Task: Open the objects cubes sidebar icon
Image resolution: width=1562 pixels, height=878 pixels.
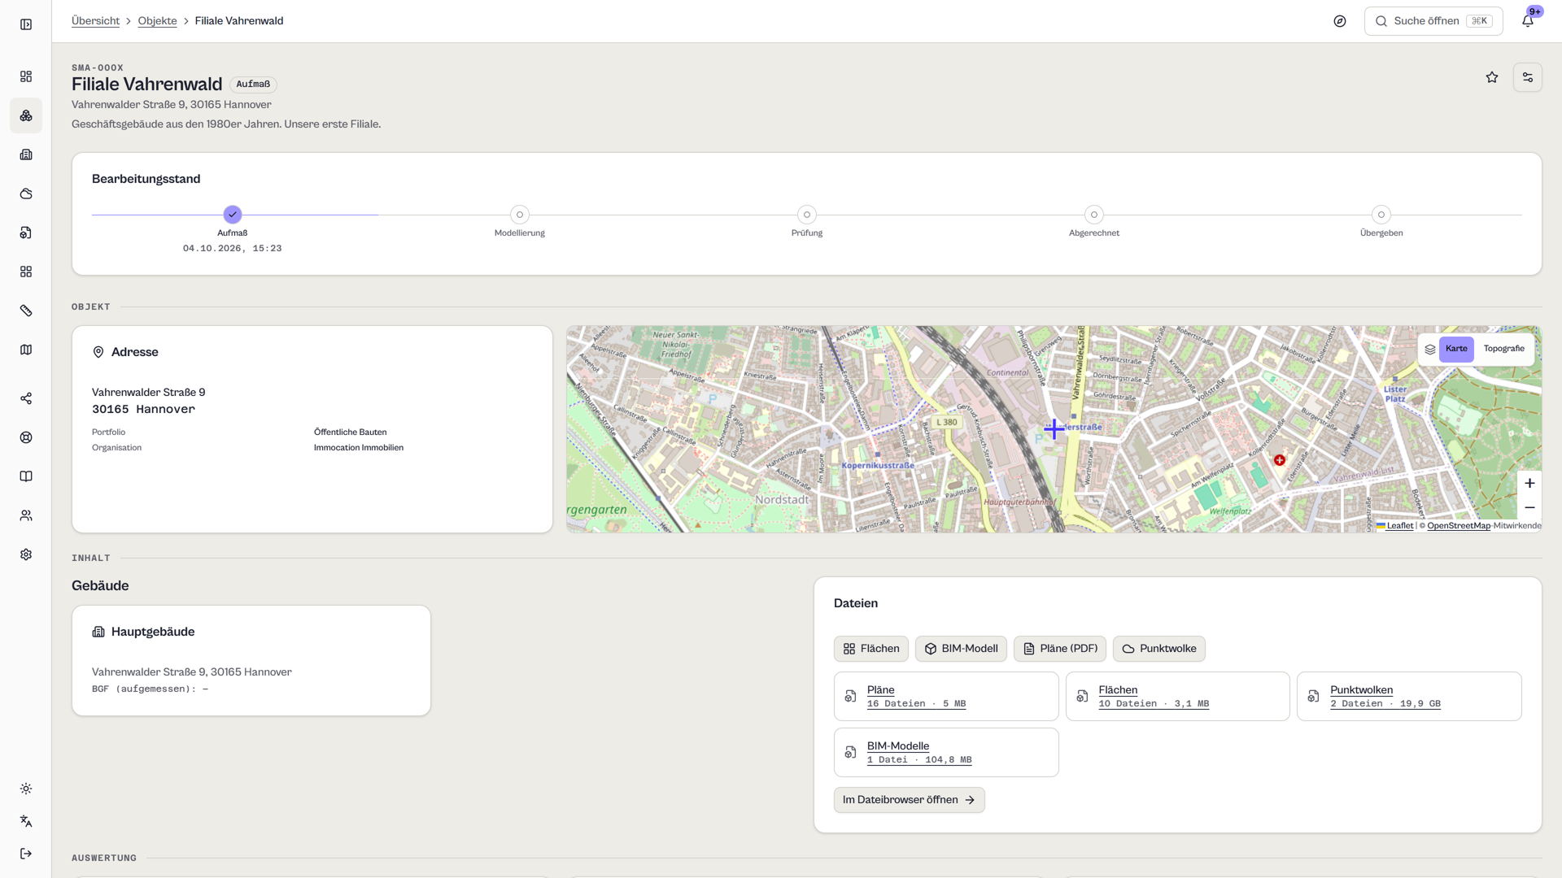Action: 26,115
